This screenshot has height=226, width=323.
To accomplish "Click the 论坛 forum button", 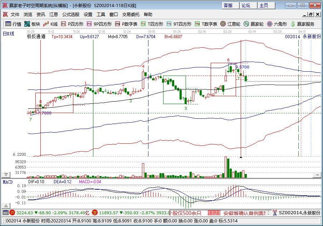I will click(x=249, y=6).
